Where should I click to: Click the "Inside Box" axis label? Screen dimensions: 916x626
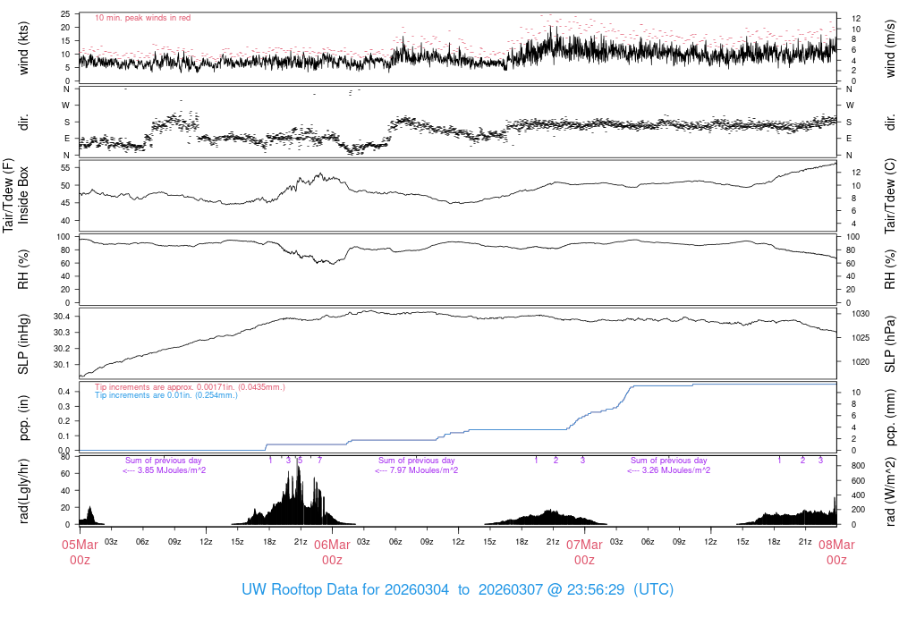click(x=23, y=195)
